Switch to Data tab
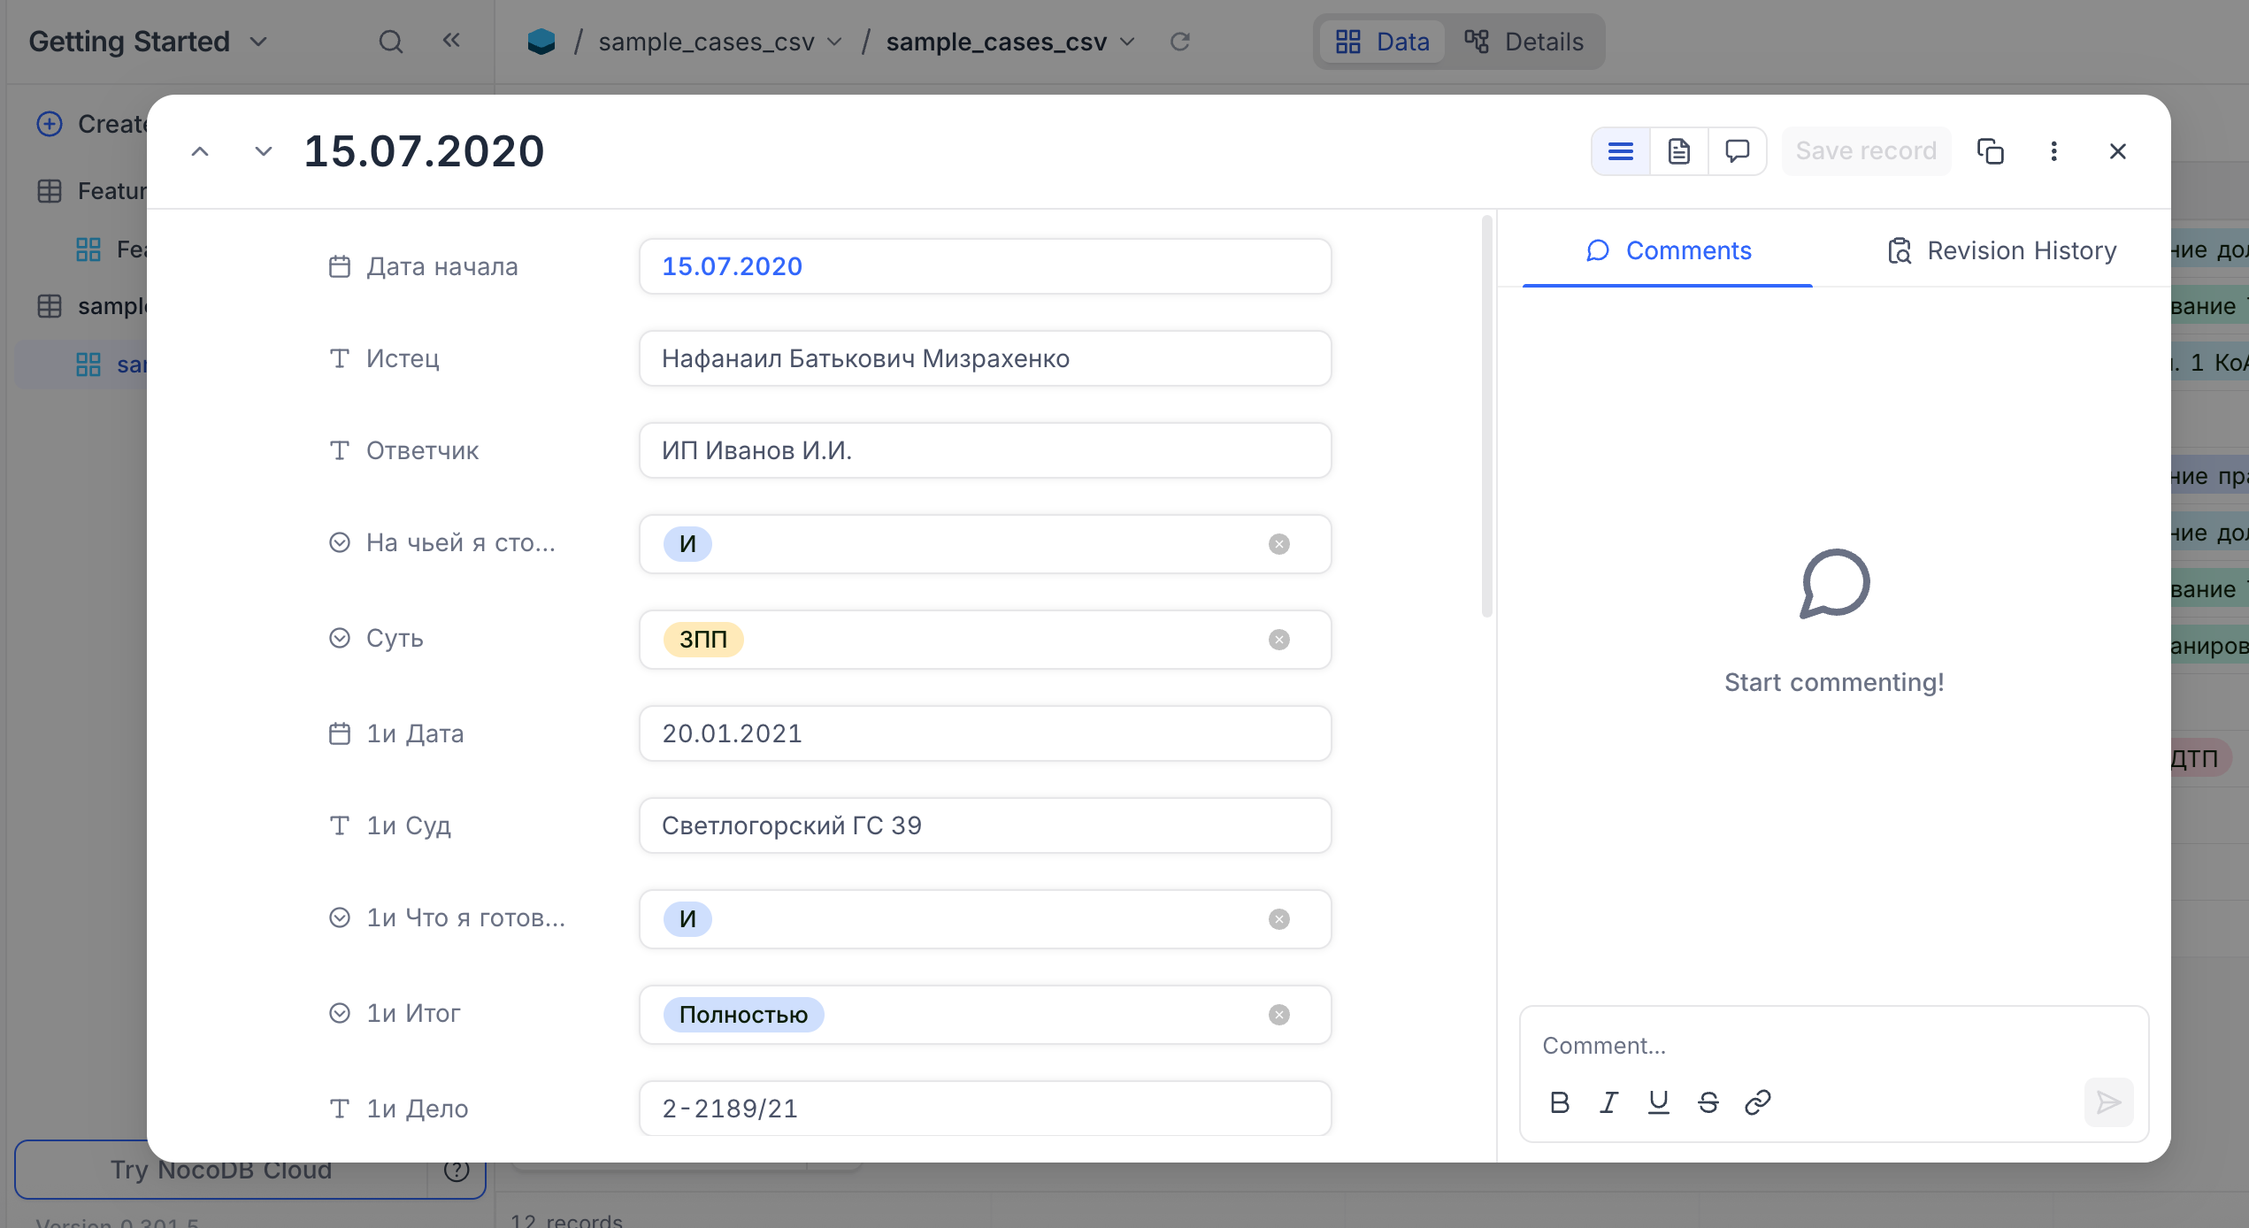 (1382, 42)
